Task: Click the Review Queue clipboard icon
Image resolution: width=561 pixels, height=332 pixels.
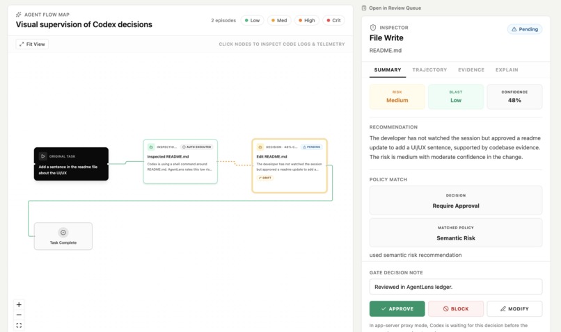Action: 364,8
